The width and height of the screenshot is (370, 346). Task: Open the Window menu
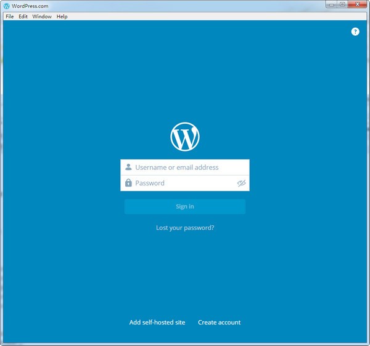[42, 17]
